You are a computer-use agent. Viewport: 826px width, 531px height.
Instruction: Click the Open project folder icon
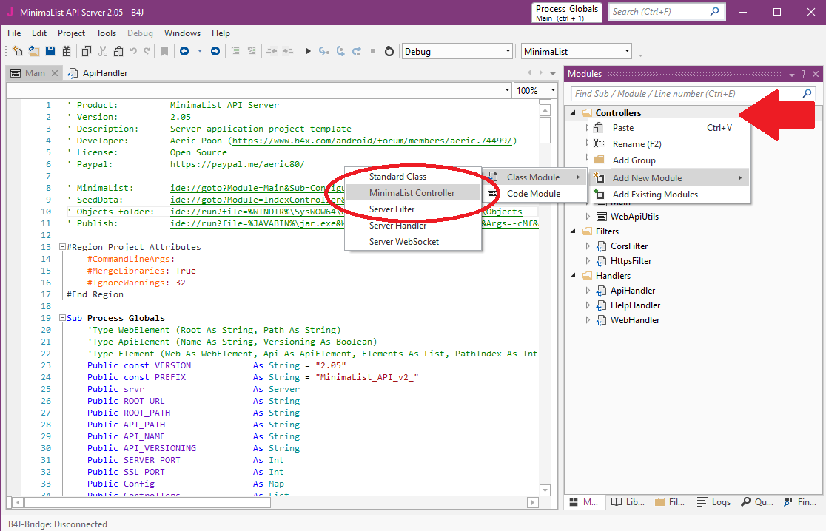pyautogui.click(x=34, y=51)
